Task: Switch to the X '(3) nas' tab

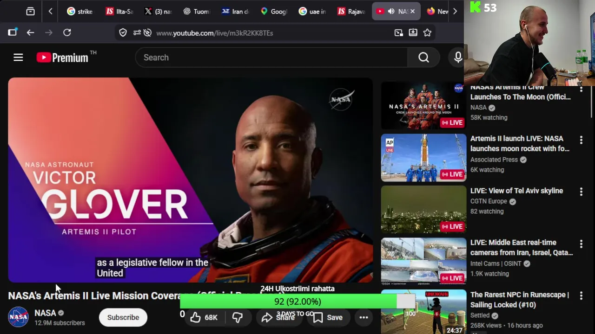Action: click(x=158, y=11)
